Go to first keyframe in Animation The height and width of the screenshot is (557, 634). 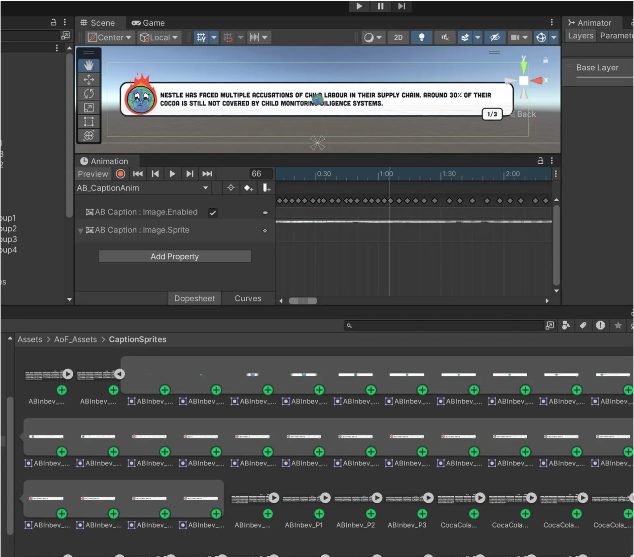[138, 174]
